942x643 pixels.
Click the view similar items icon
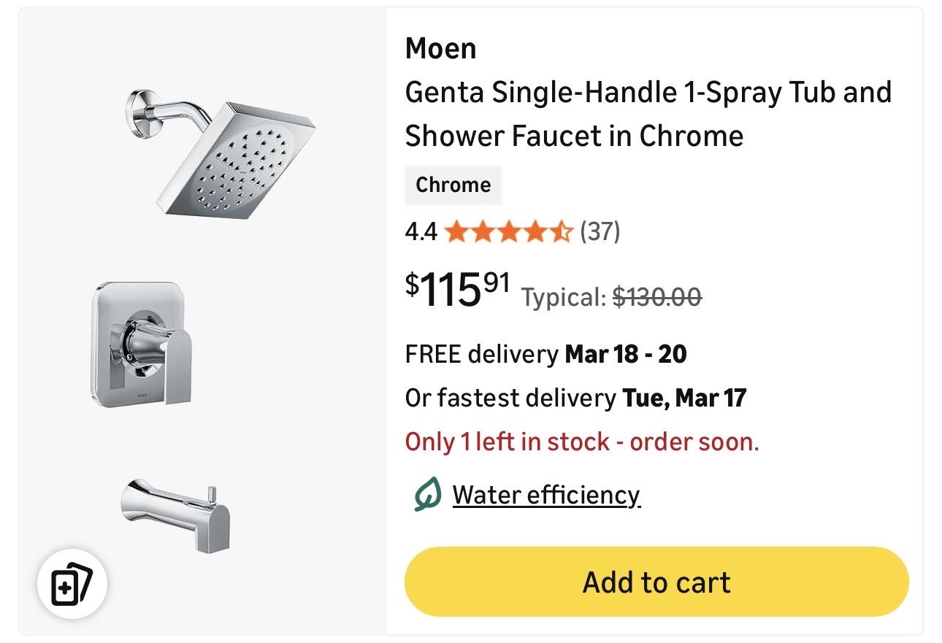[x=72, y=584]
